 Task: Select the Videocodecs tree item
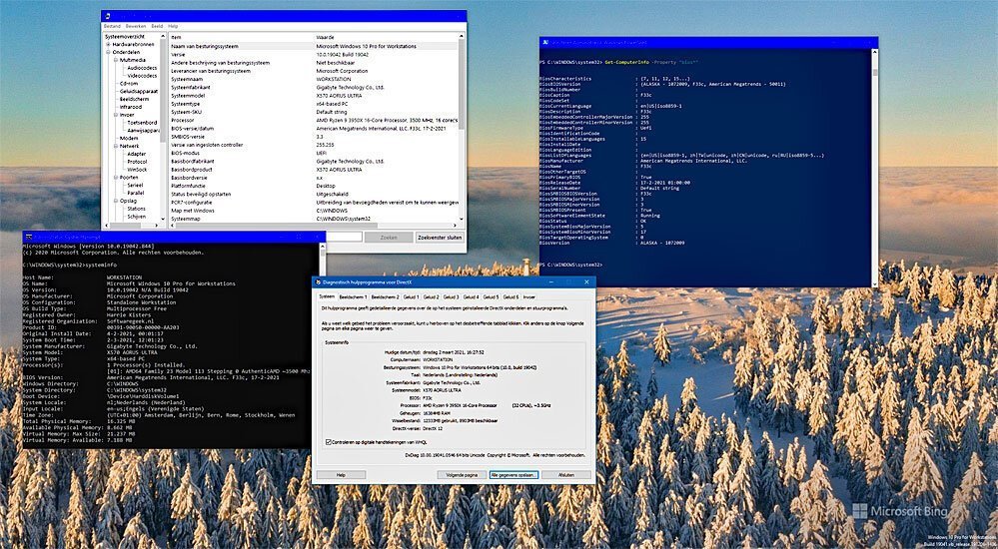coord(142,76)
